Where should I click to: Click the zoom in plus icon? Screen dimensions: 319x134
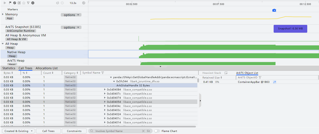(x=84, y=3)
